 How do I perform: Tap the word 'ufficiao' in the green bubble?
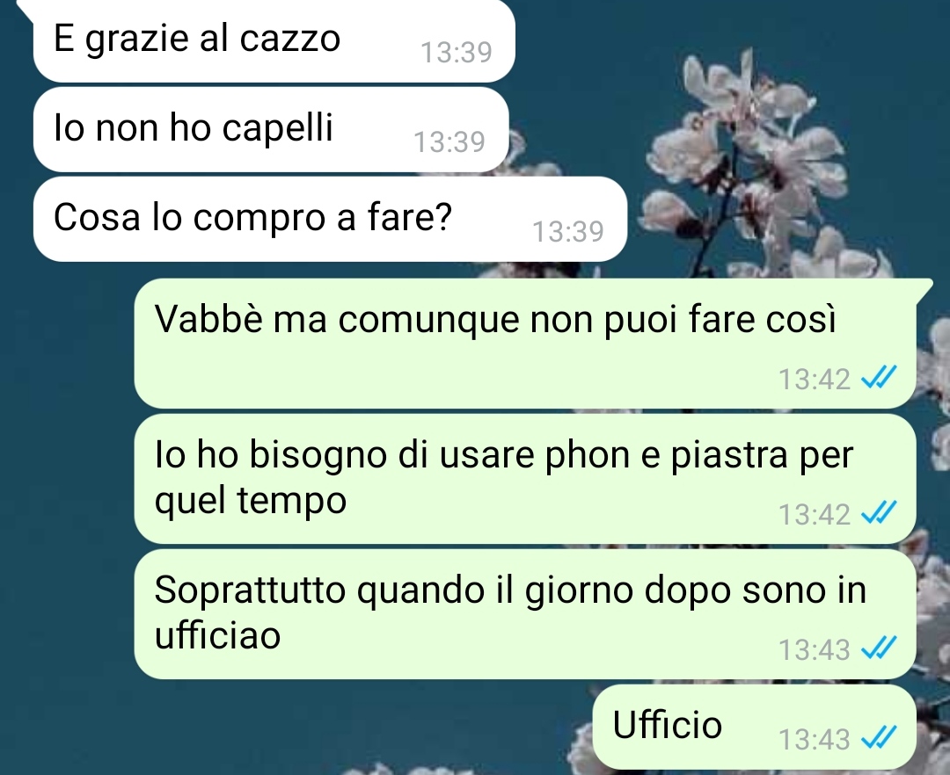pyautogui.click(x=217, y=636)
